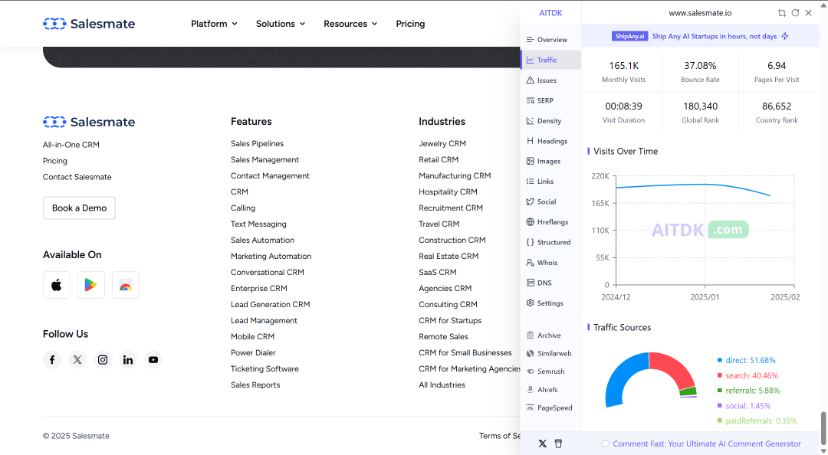Open AITDK Settings
The width and height of the screenshot is (828, 455).
[x=550, y=303]
